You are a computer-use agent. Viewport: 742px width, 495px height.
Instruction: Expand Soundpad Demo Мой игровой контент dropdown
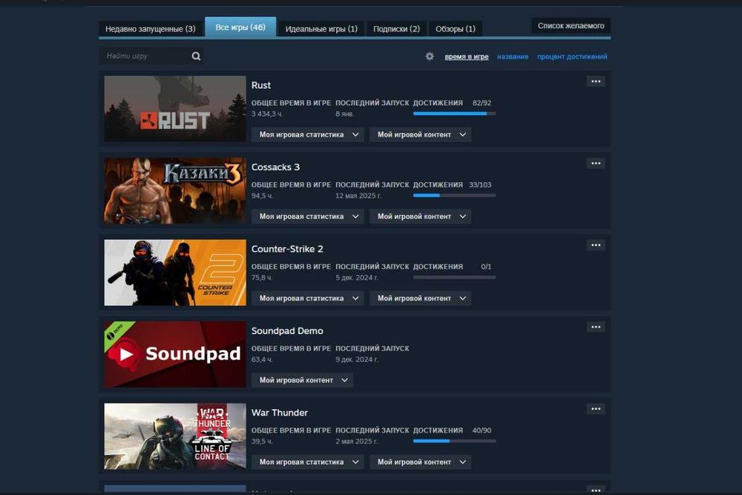coord(303,380)
